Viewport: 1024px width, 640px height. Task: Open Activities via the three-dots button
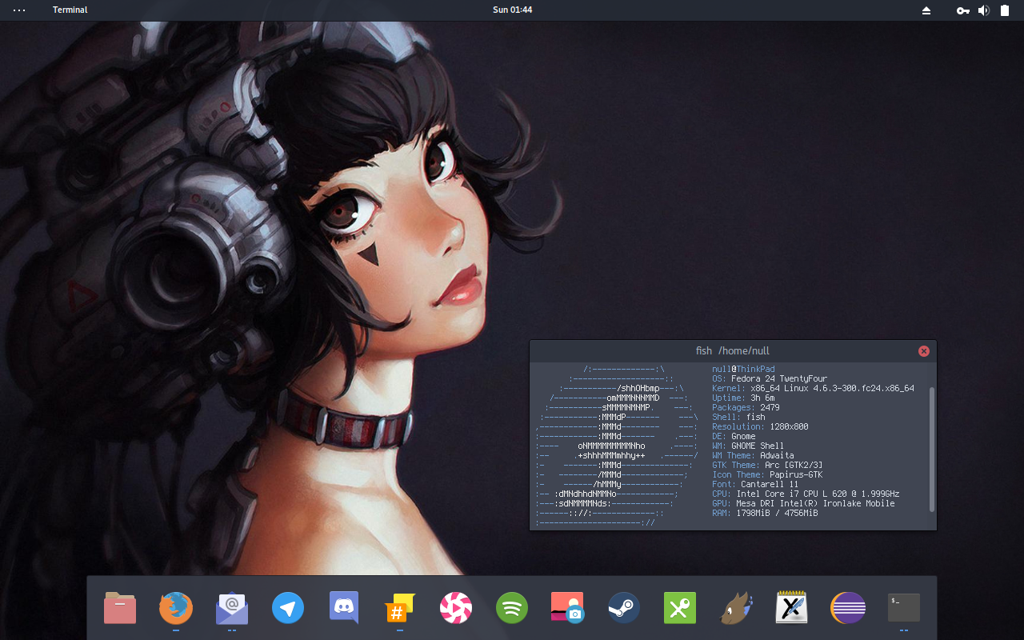click(19, 10)
